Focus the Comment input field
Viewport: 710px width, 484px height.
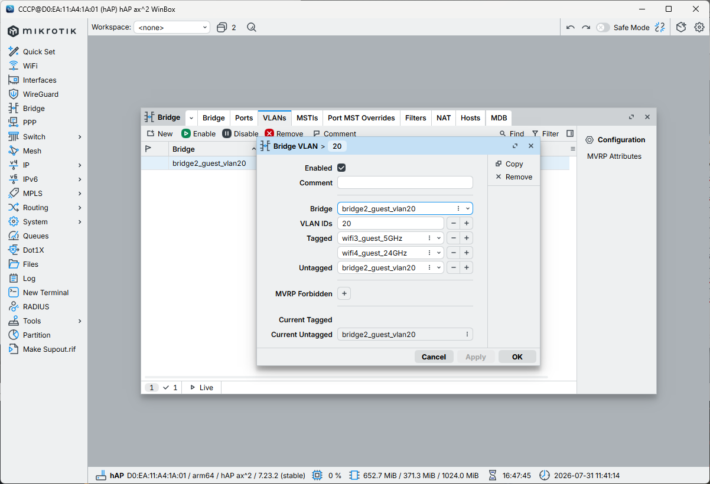click(x=405, y=183)
